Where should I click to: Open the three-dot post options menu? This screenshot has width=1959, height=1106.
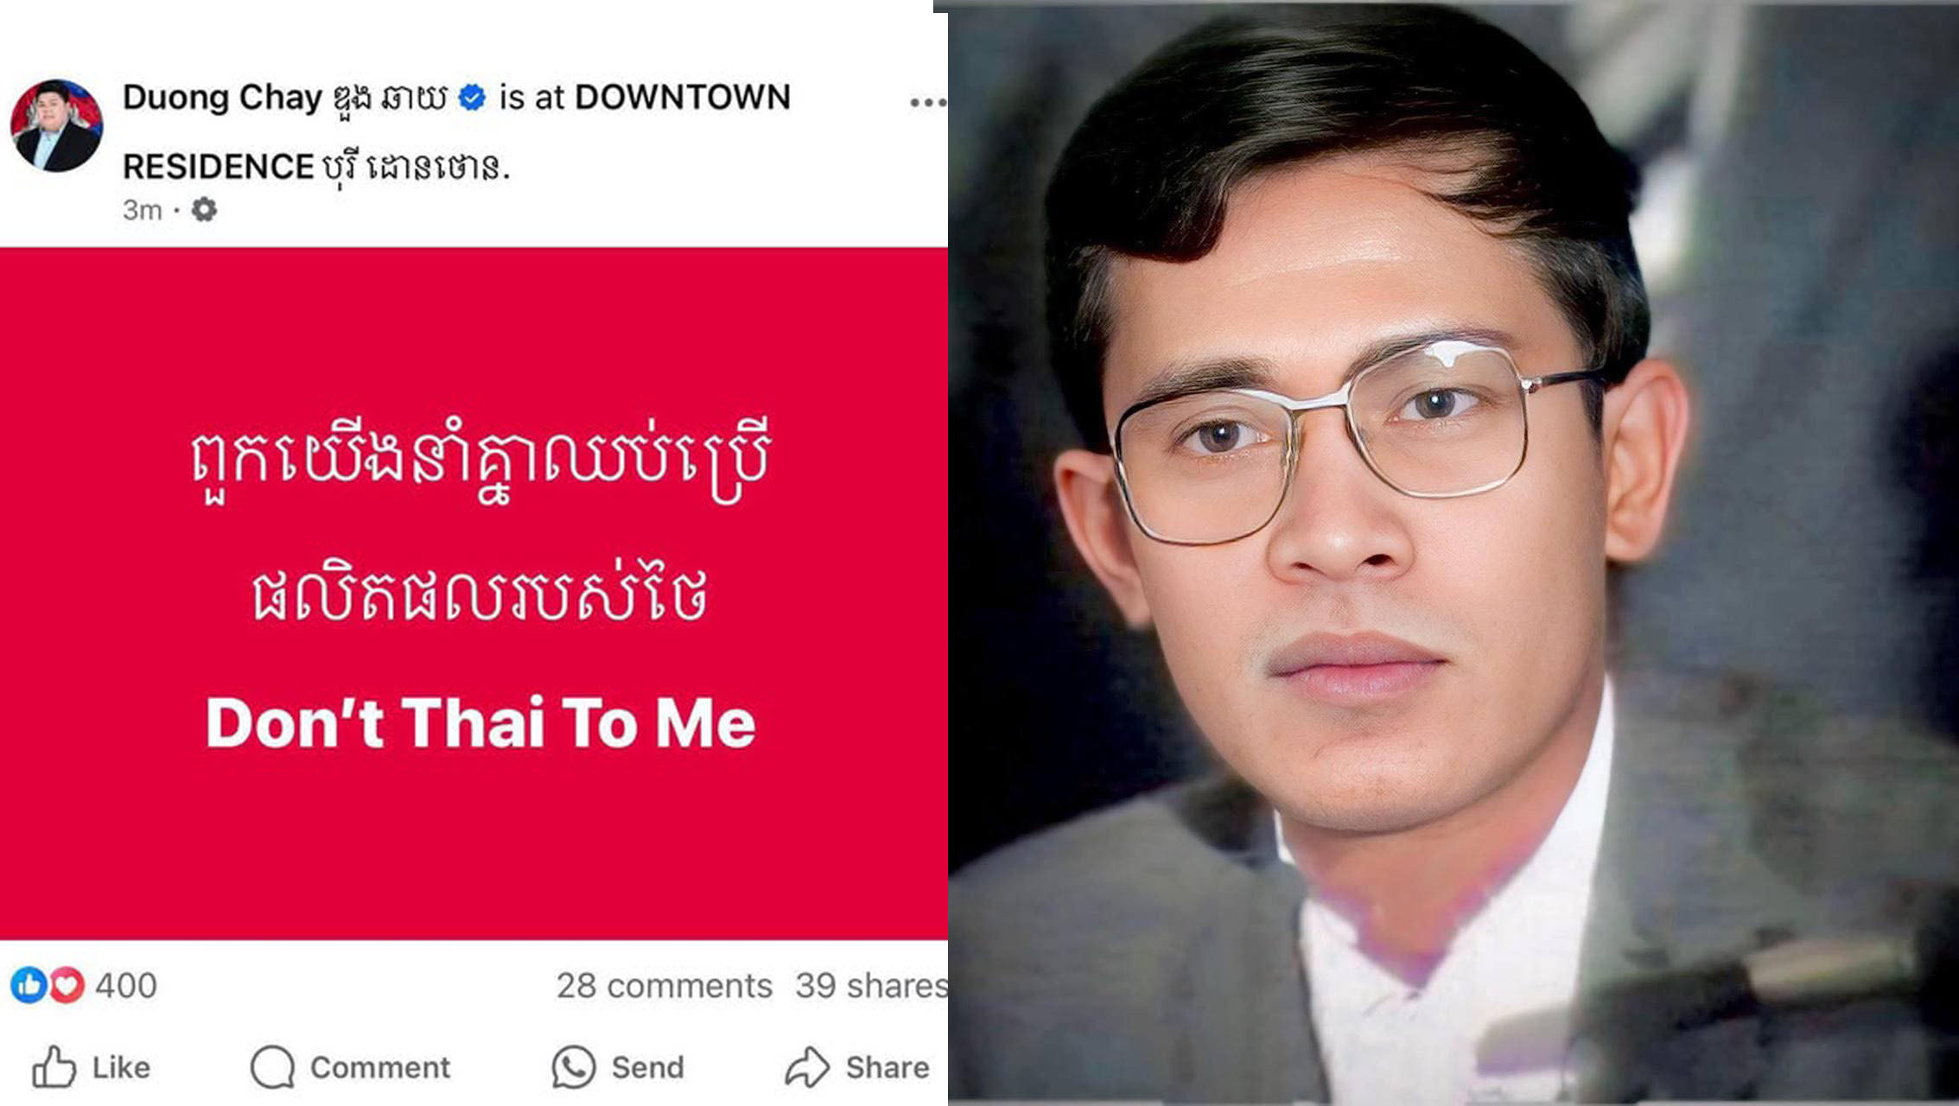pos(928,103)
